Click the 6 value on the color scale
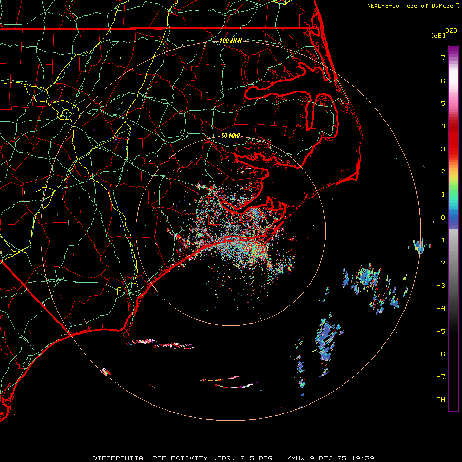 443,81
